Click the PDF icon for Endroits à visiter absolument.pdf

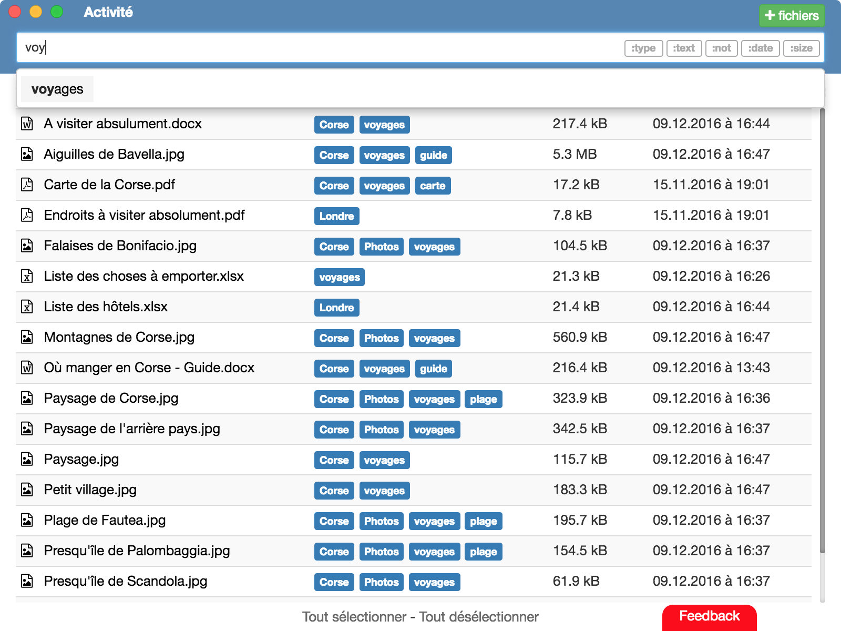[x=27, y=215]
